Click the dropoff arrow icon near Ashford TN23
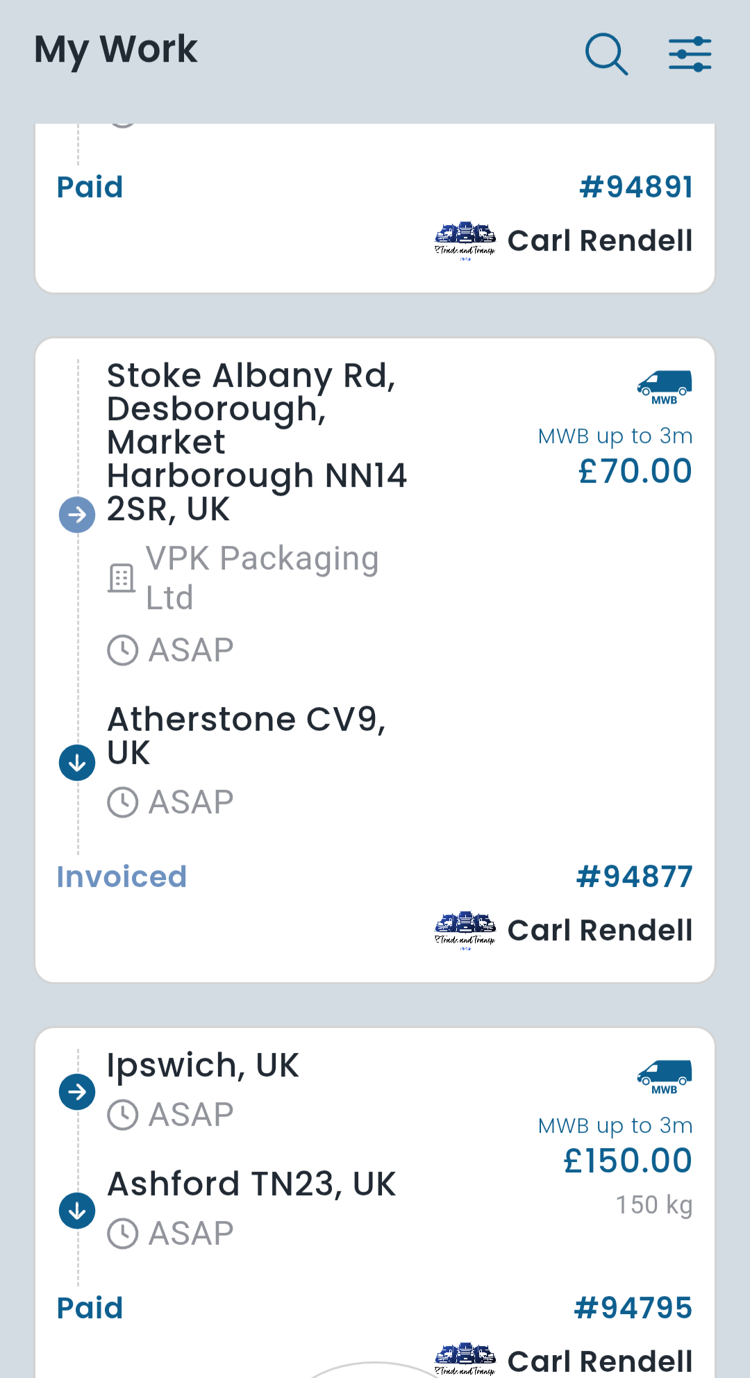 [76, 1210]
